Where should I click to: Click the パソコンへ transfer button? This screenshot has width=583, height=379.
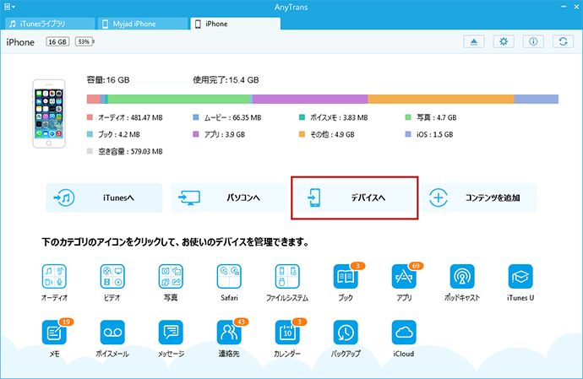pos(229,198)
